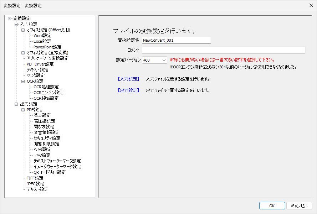Collapse the 変換設定 root tree node

tap(9, 18)
